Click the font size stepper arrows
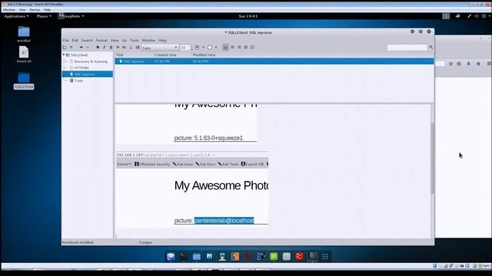Viewport: 492px width, 276px height. 191,48
